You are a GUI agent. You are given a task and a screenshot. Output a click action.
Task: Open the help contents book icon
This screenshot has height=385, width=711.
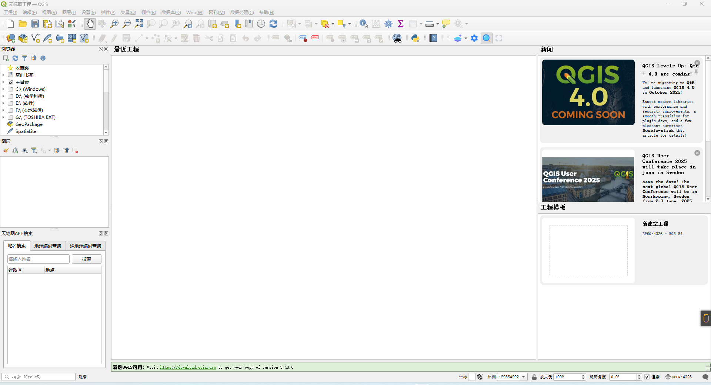[433, 38]
